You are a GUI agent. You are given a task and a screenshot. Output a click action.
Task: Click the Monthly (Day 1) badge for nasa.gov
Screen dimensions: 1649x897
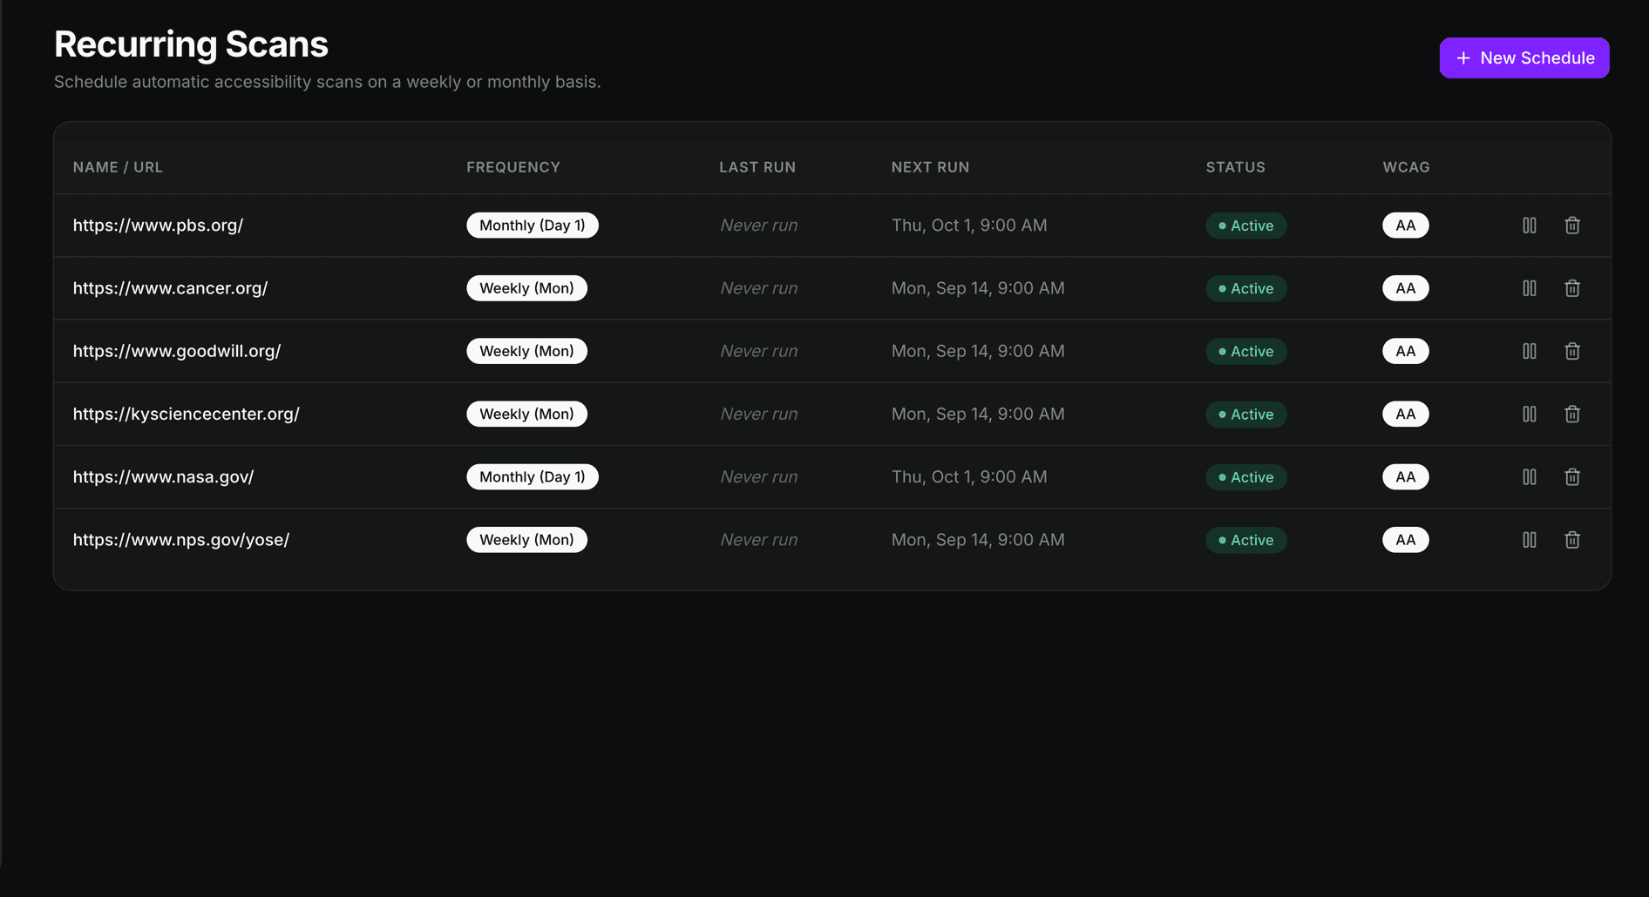[x=533, y=477]
